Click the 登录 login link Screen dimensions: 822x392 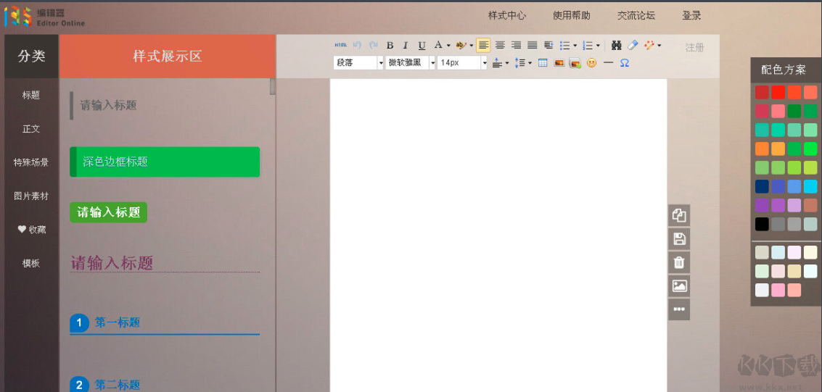coord(691,15)
